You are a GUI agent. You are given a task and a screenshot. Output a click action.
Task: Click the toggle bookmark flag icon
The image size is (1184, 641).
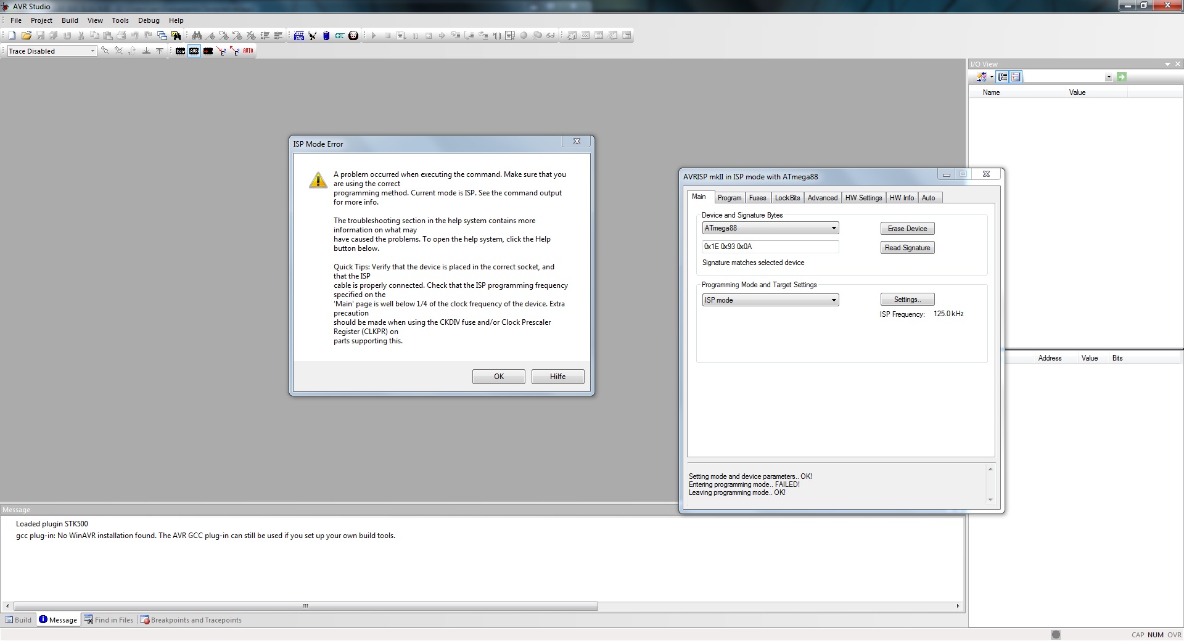coord(210,35)
